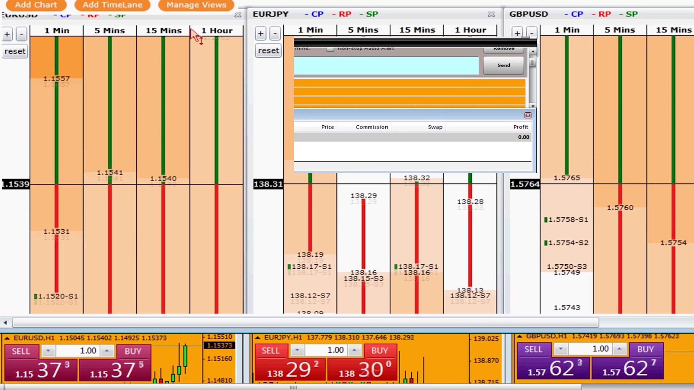The image size is (694, 390).
Task: Enable Non-stop Audio Alert checkbox
Action: pos(330,49)
